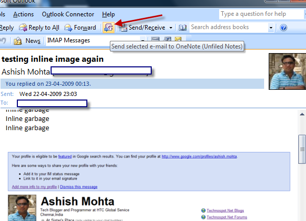Click the vertical scrollbar thumb in message body
Screen dimensions: 306x221
click(x=302, y=149)
